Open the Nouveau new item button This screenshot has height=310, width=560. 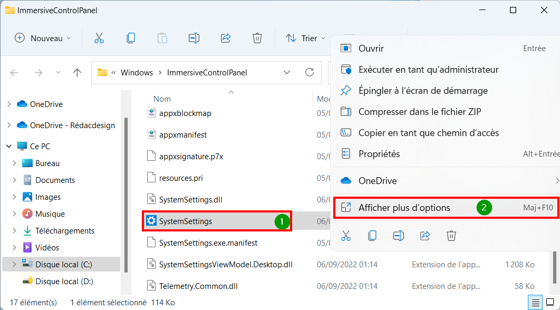click(43, 38)
